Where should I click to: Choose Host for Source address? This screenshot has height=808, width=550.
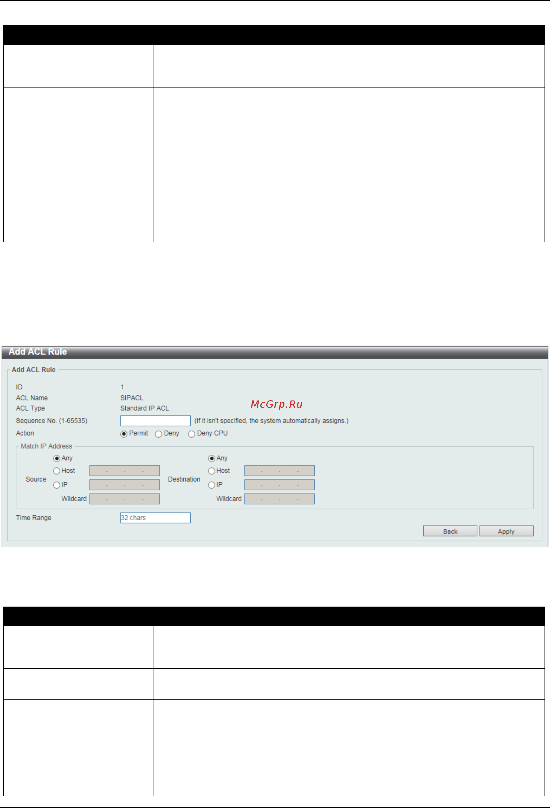(57, 471)
